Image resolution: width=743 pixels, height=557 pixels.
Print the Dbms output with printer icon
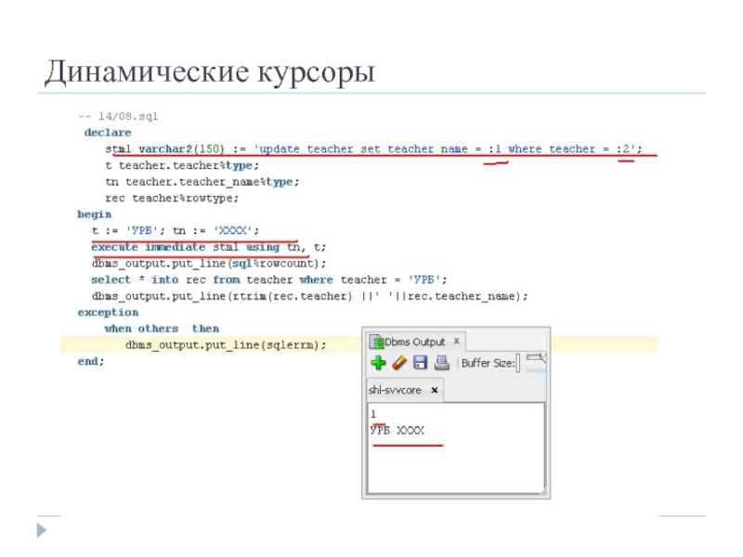point(441,363)
